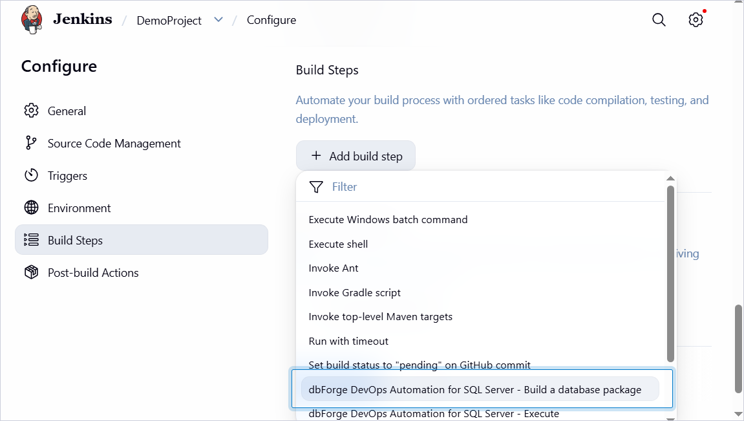Viewport: 744px width, 421px height.
Task: Expand the DemoProject breadcrumb chevron
Action: pos(218,20)
